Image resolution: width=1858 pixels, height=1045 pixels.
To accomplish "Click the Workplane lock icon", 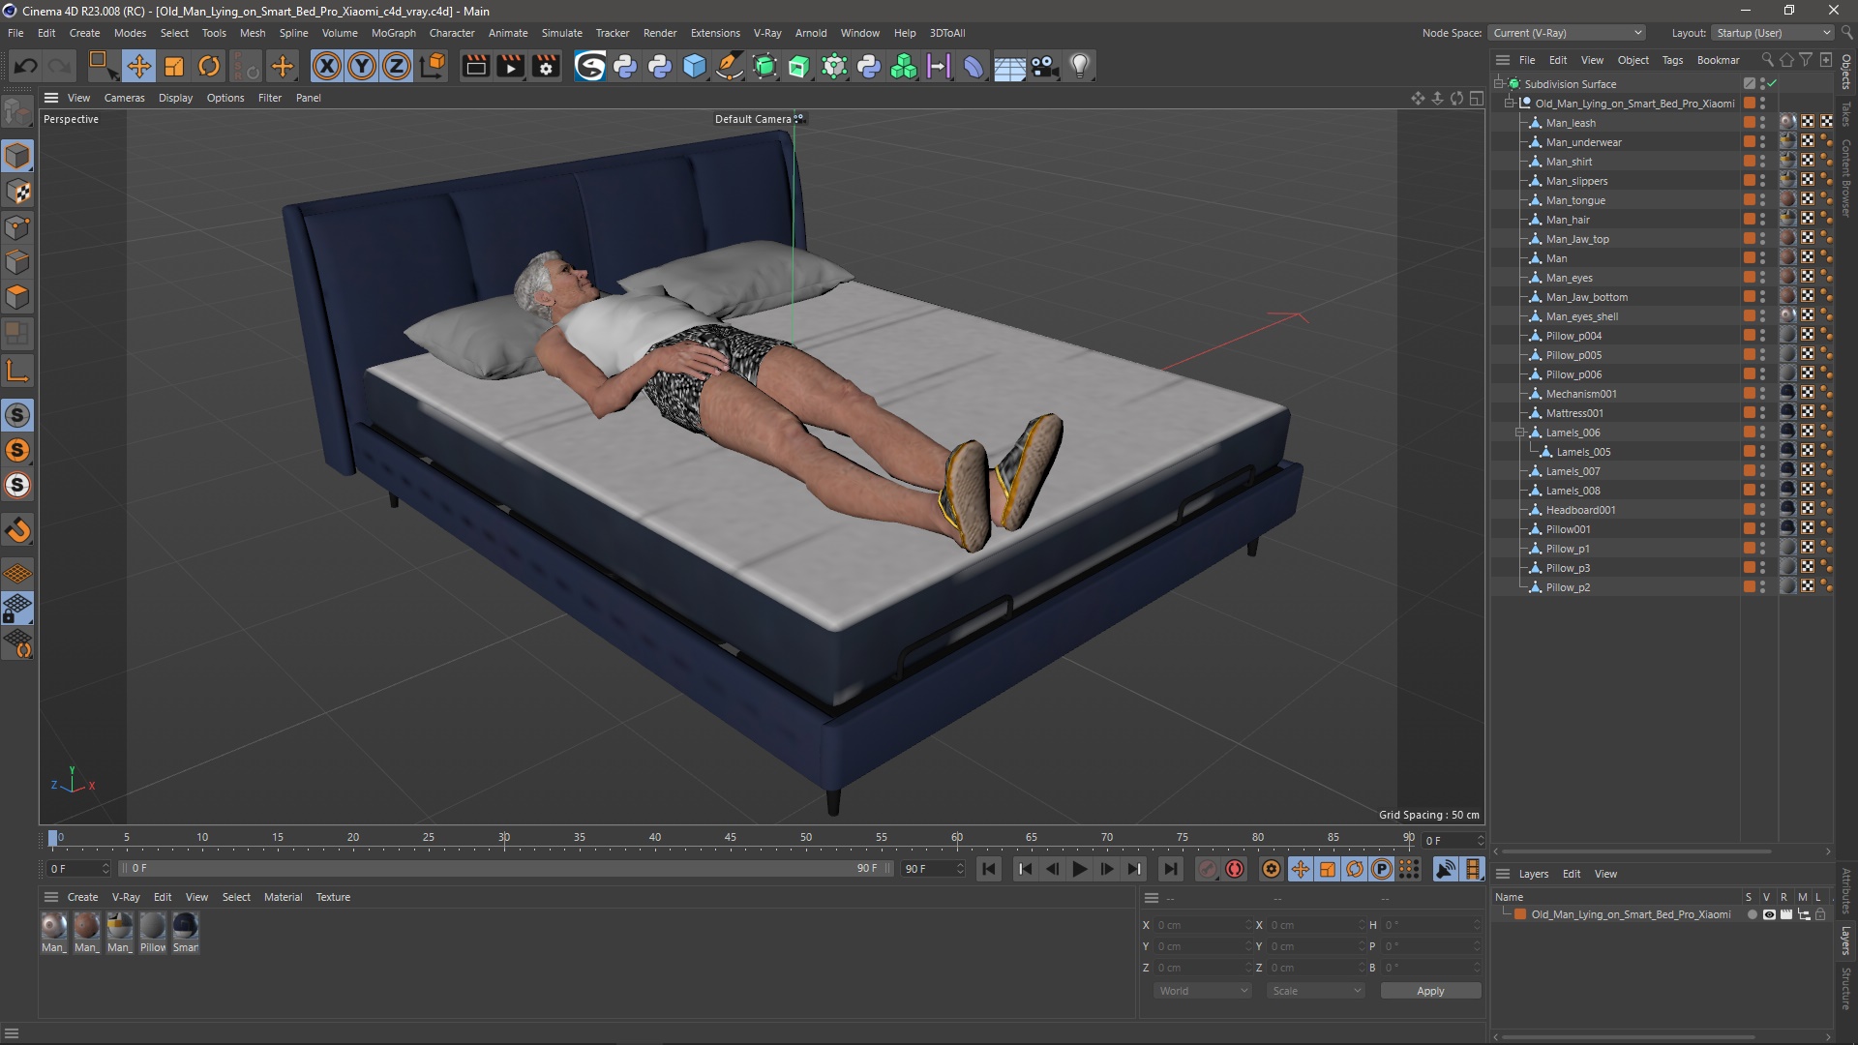I will click(17, 609).
